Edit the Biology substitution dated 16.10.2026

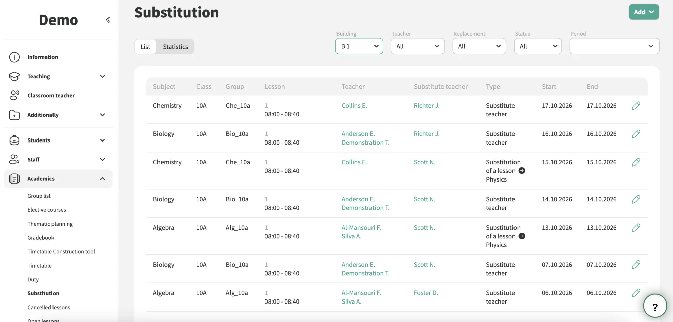pos(636,134)
